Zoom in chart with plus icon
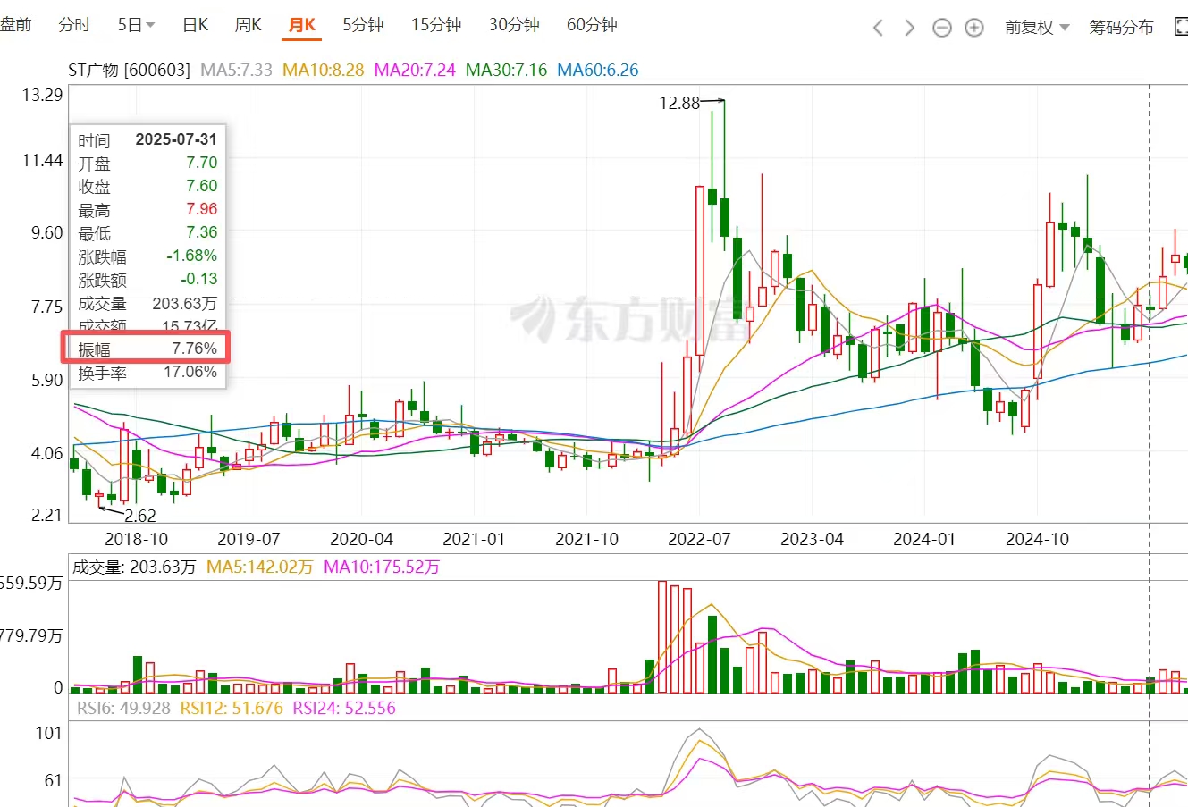 (974, 28)
